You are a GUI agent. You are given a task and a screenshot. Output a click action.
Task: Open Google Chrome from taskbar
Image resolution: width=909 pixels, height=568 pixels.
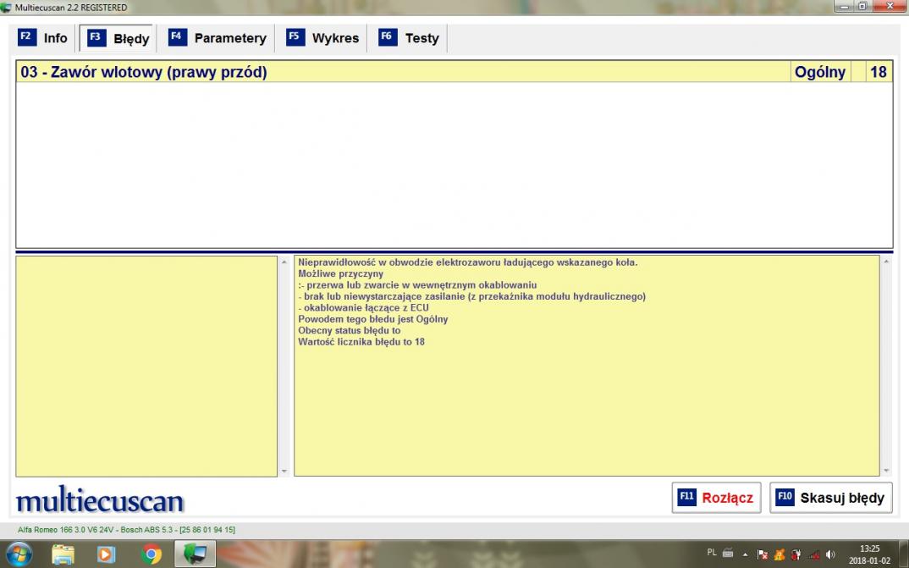point(151,554)
